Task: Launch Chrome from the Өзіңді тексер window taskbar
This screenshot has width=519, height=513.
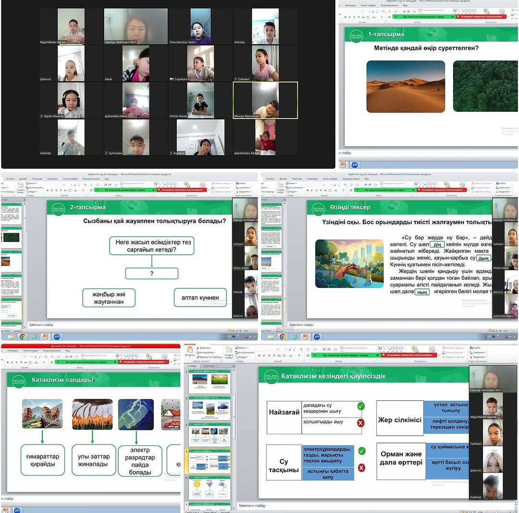Action: click(x=283, y=337)
